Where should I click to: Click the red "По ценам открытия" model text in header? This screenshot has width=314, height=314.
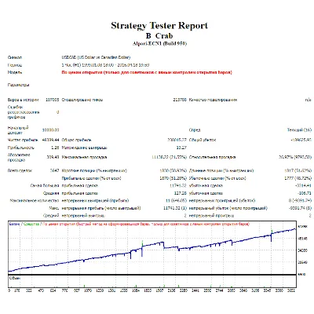pos(147,72)
